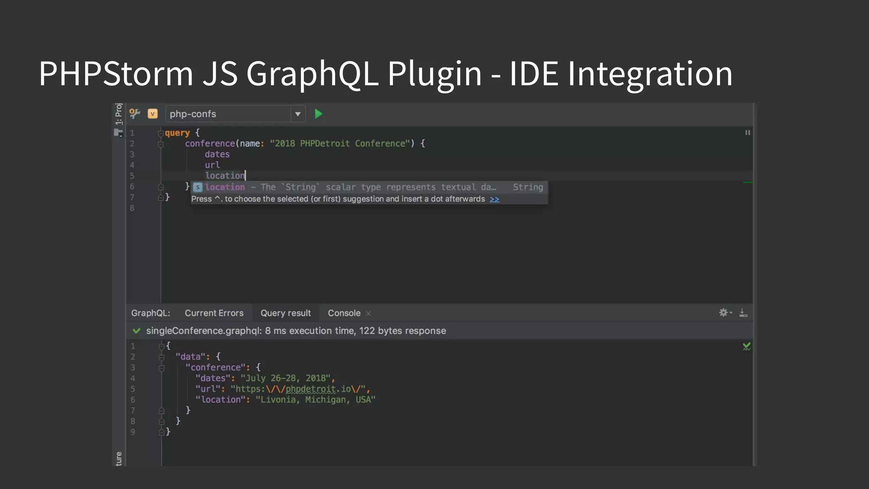Collapse the conference field fold marker on line 2
This screenshot has height=489, width=869.
coord(161,144)
